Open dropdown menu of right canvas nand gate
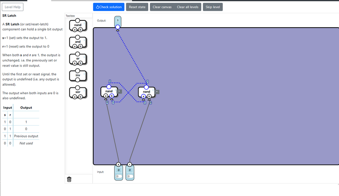Screen dimensions: 339x196 click(157, 92)
